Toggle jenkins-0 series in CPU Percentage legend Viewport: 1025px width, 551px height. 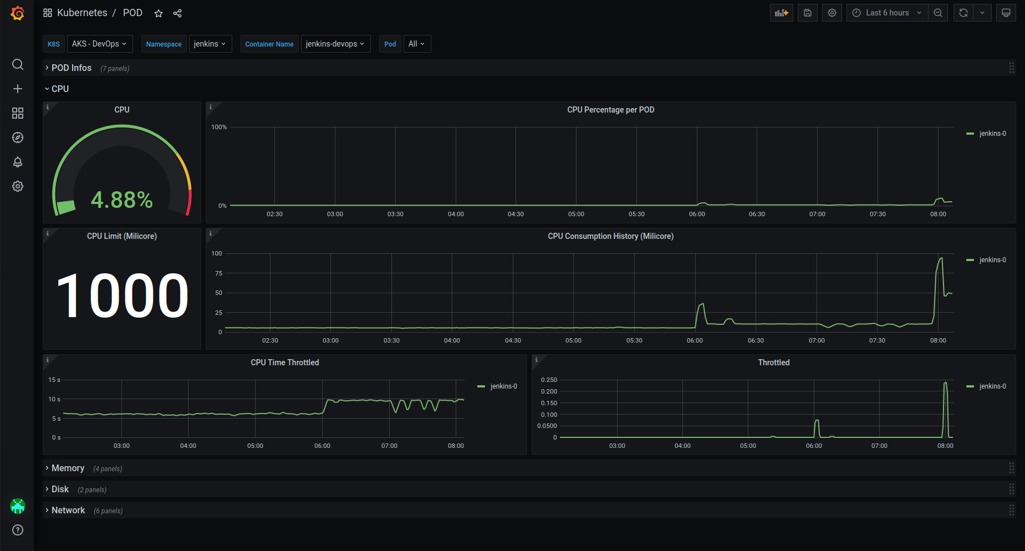[x=992, y=134]
